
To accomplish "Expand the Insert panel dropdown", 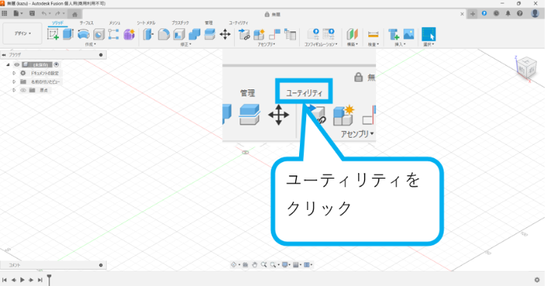I will tap(400, 45).
